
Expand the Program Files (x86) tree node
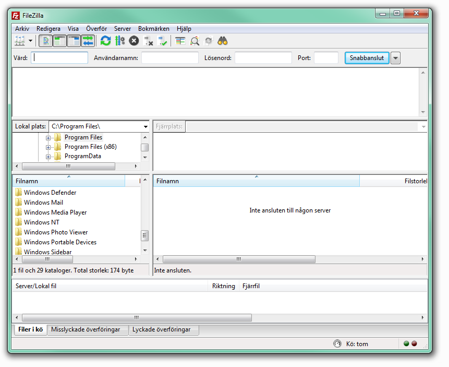click(x=48, y=147)
